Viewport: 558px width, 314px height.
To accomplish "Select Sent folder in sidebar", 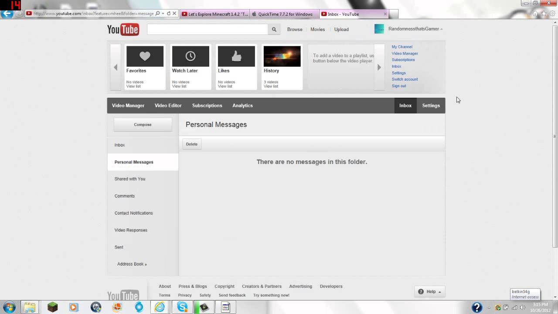I will tap(143, 247).
